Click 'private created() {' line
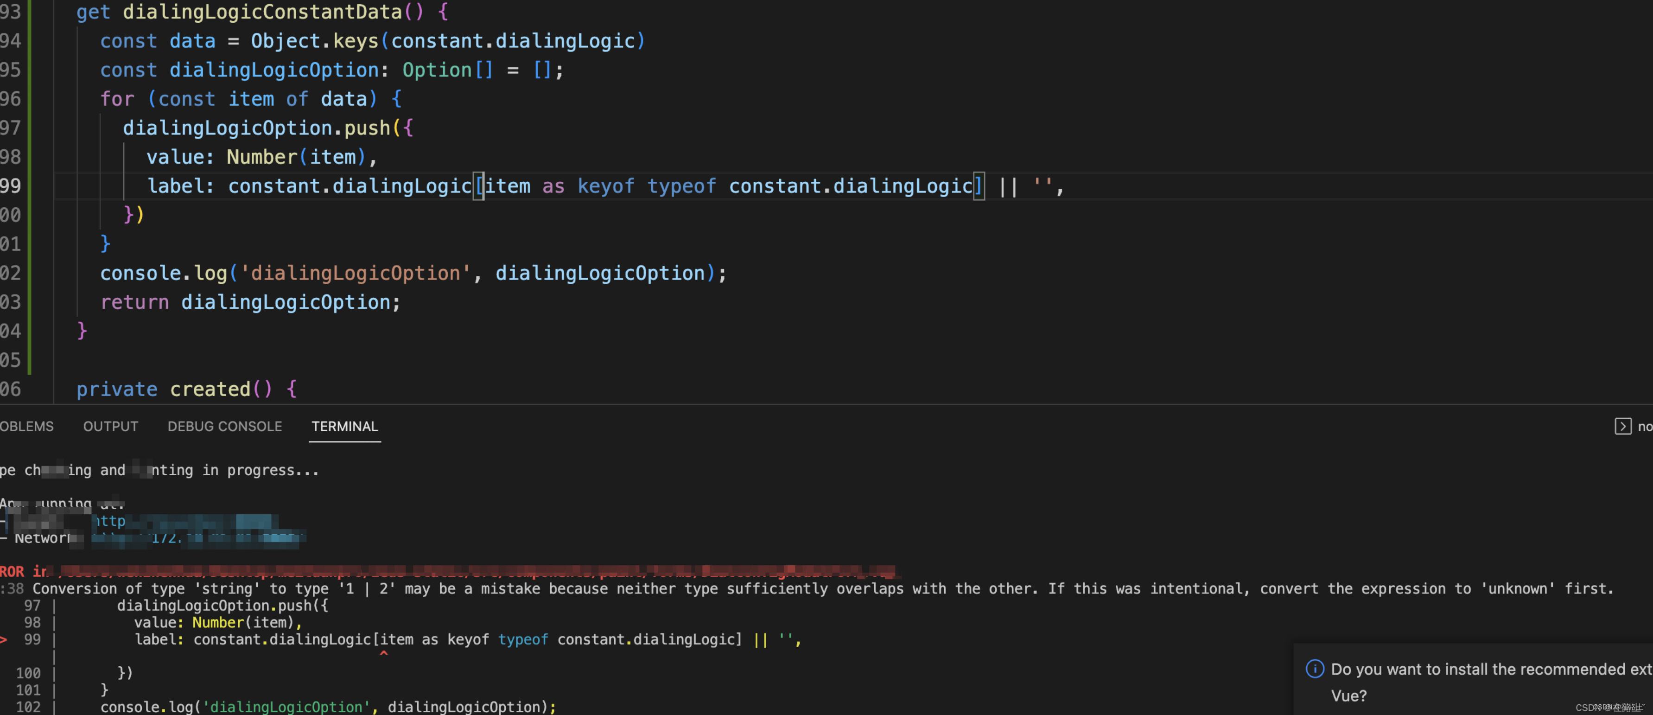This screenshot has width=1653, height=715. pos(187,389)
